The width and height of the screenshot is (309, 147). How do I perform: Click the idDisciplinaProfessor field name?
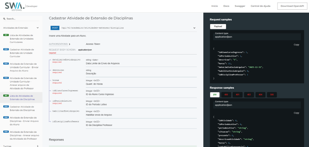(x=66, y=122)
